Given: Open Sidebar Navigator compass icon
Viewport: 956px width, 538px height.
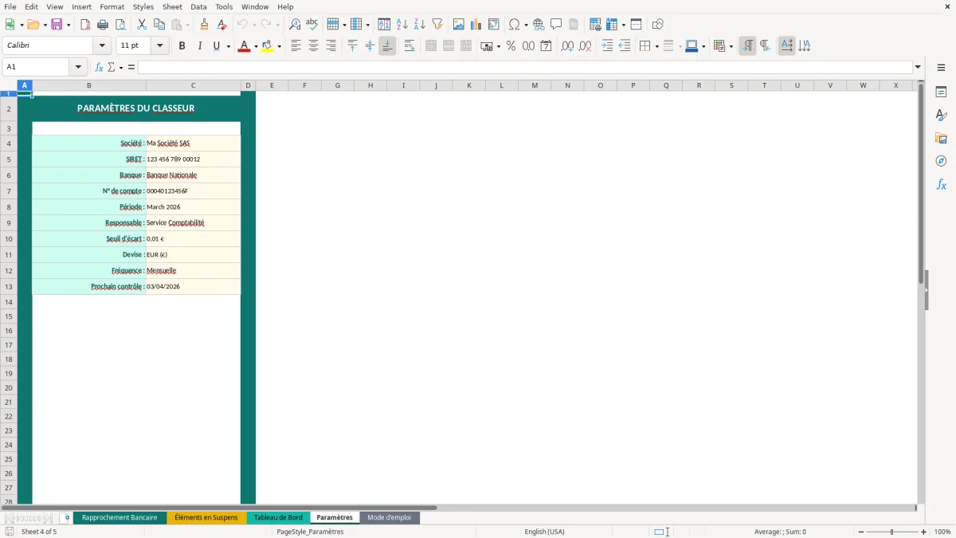Looking at the screenshot, I should coord(941,161).
